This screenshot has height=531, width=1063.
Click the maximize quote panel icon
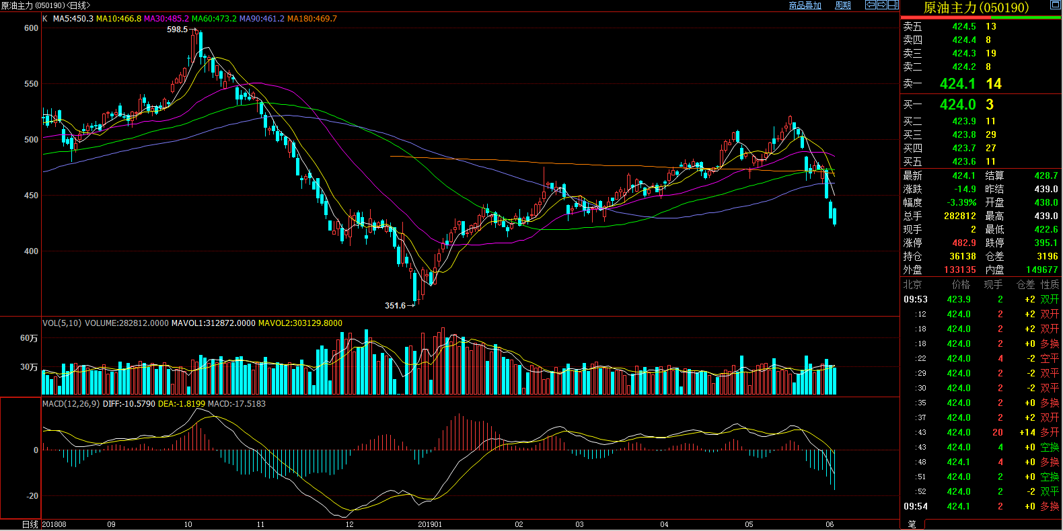[x=1055, y=5]
